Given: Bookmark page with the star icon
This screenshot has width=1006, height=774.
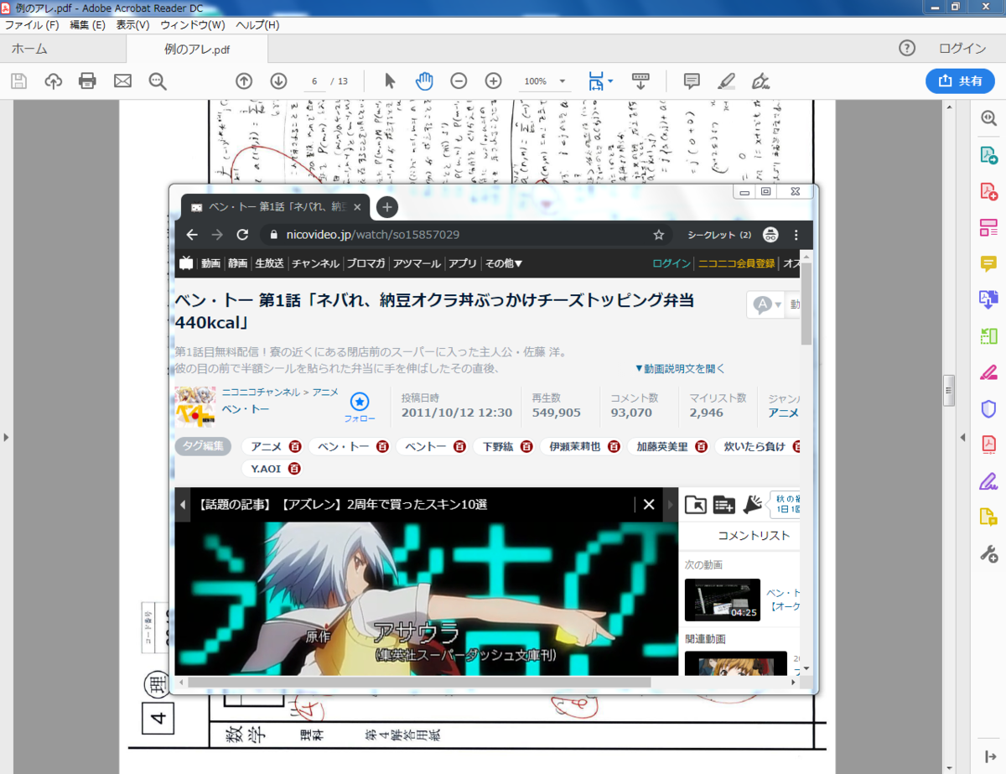Looking at the screenshot, I should tap(659, 235).
